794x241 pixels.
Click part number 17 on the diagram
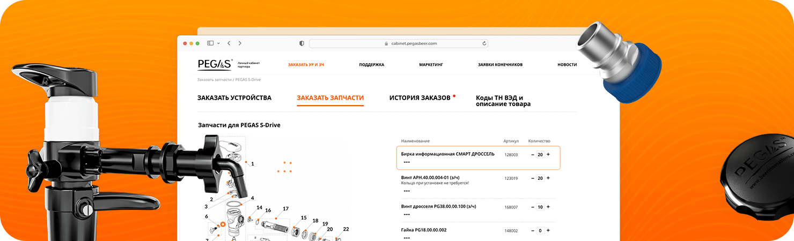click(x=285, y=209)
